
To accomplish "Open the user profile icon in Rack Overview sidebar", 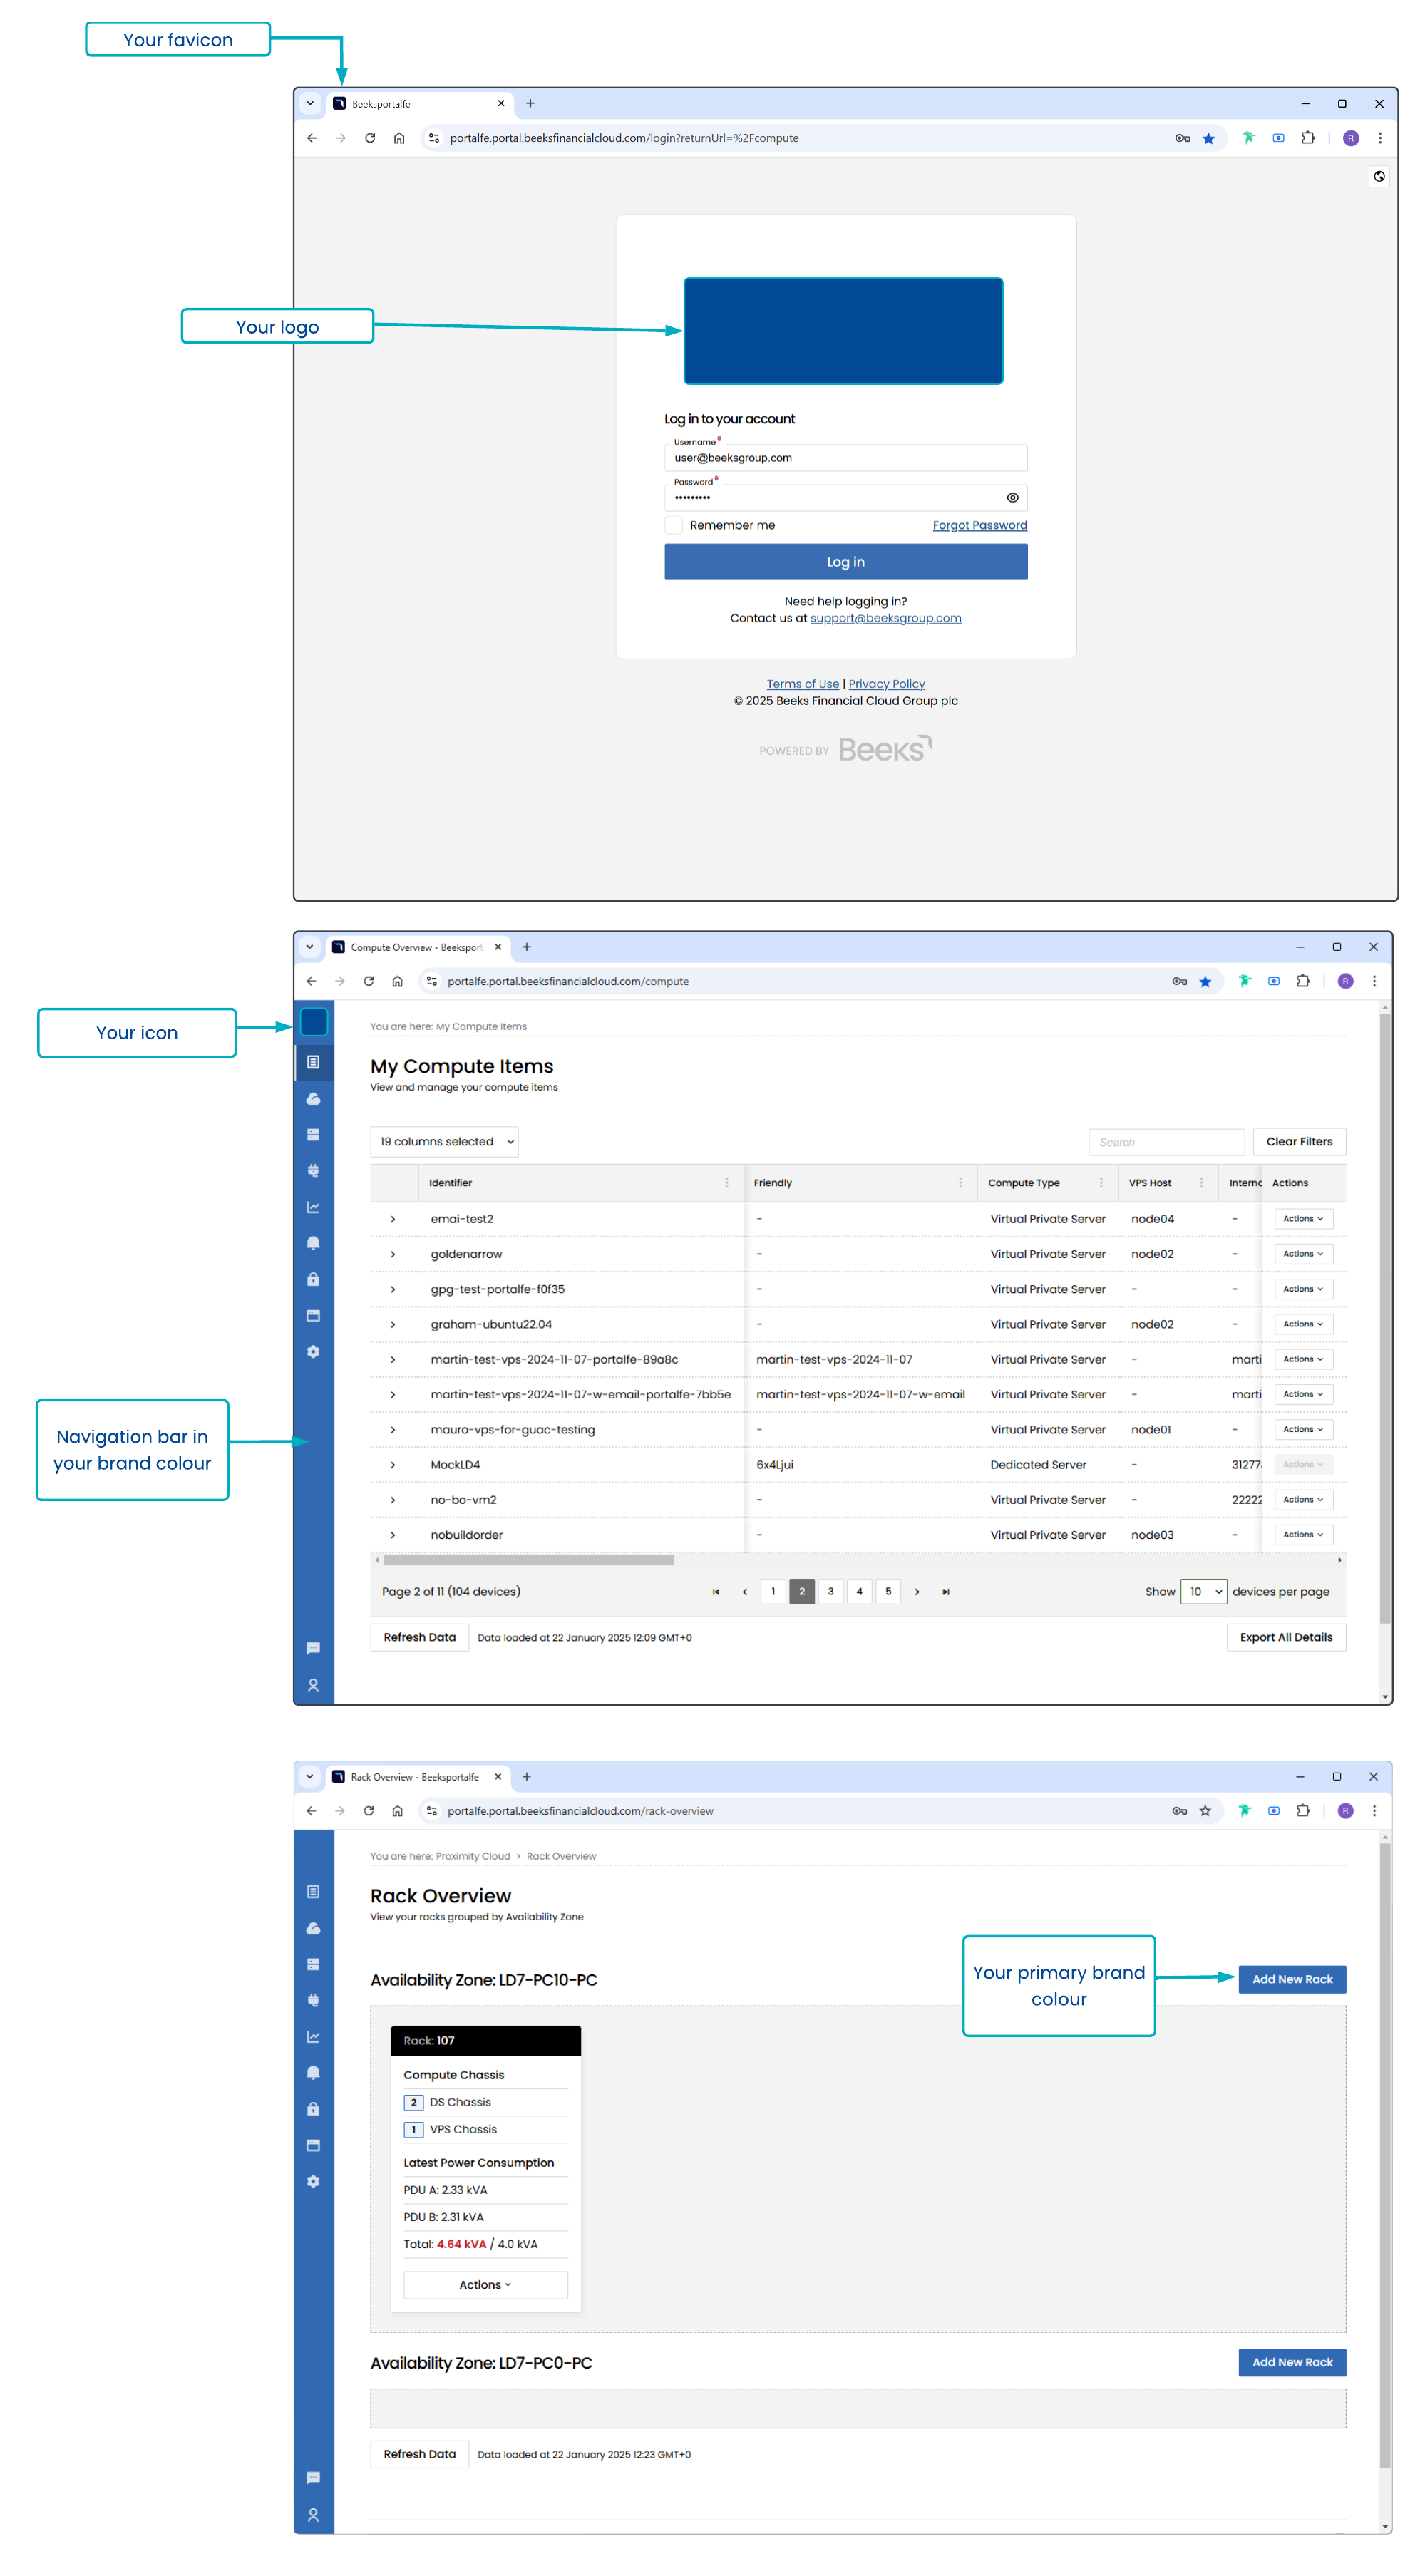I will (314, 2516).
